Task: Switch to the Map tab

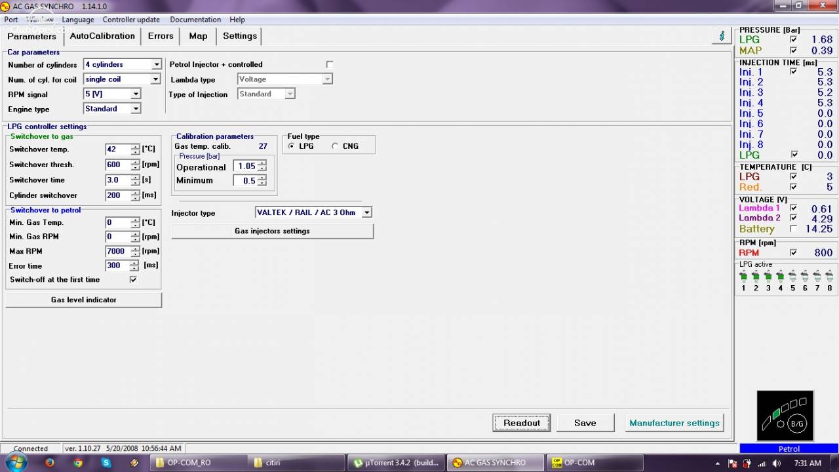Action: tap(198, 36)
